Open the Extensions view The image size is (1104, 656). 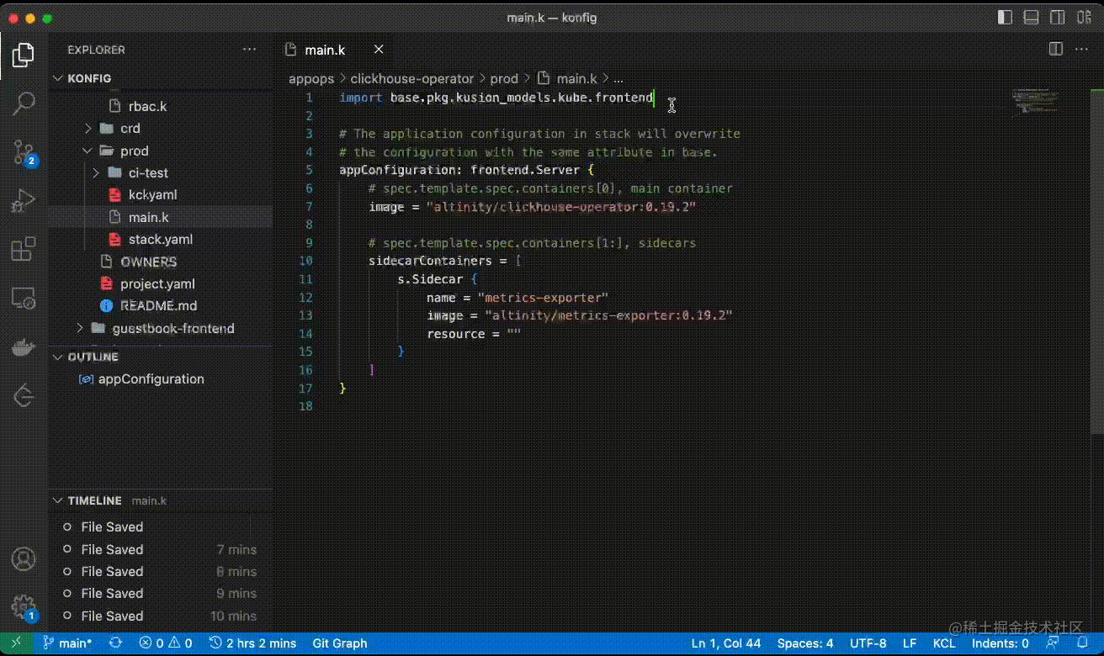24,249
